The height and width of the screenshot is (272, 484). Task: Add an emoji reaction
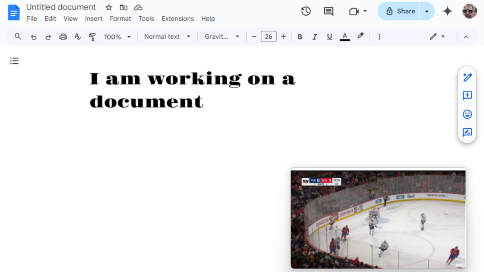[x=467, y=114]
